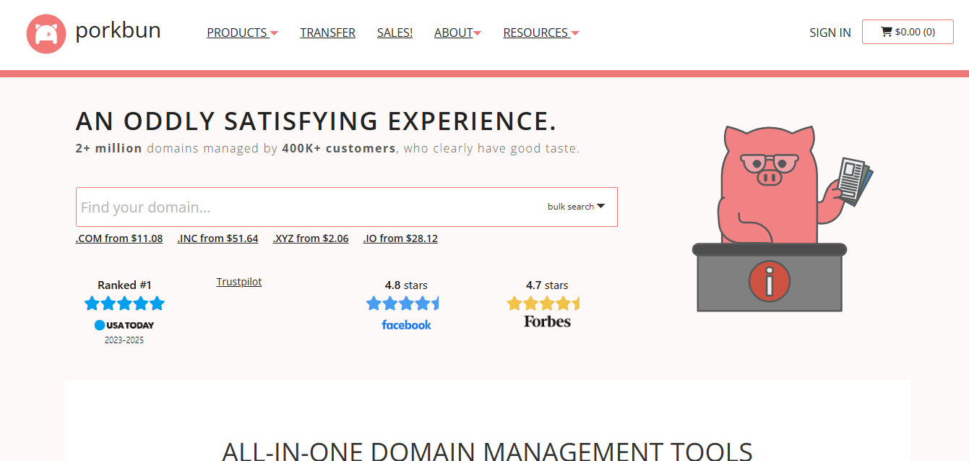Expand the ABOUT menu
969x461 pixels.
tap(457, 33)
